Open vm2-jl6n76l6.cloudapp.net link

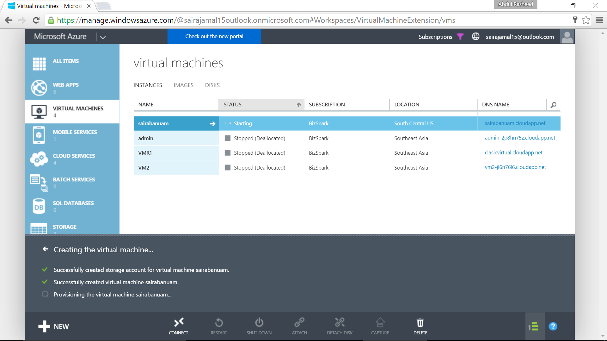pos(515,167)
